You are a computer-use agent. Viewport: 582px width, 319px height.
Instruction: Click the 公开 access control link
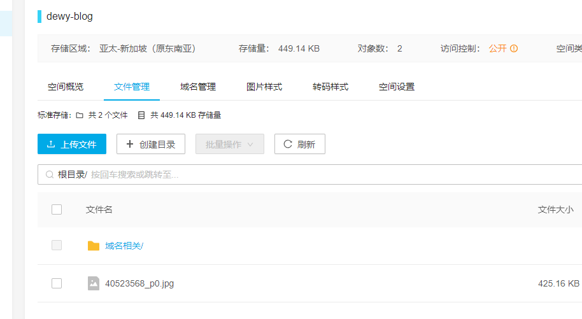(x=497, y=48)
